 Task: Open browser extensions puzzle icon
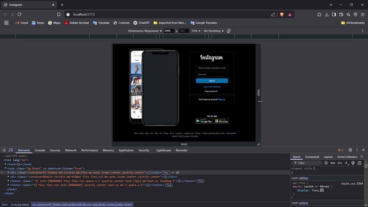(319, 14)
